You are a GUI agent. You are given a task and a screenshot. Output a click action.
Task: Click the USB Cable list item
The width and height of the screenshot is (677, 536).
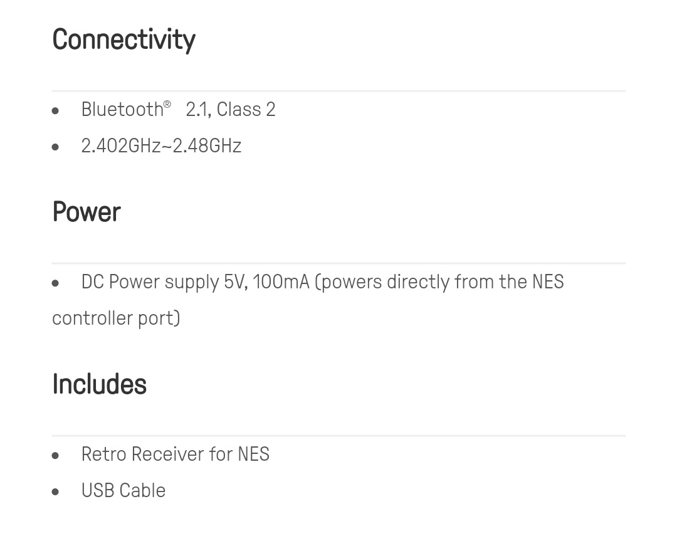point(123,491)
